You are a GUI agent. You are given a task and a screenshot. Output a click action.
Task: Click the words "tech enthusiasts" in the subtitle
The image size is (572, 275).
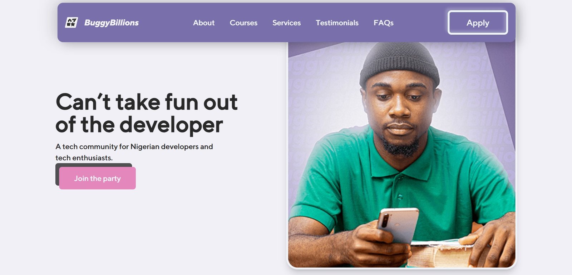84,158
